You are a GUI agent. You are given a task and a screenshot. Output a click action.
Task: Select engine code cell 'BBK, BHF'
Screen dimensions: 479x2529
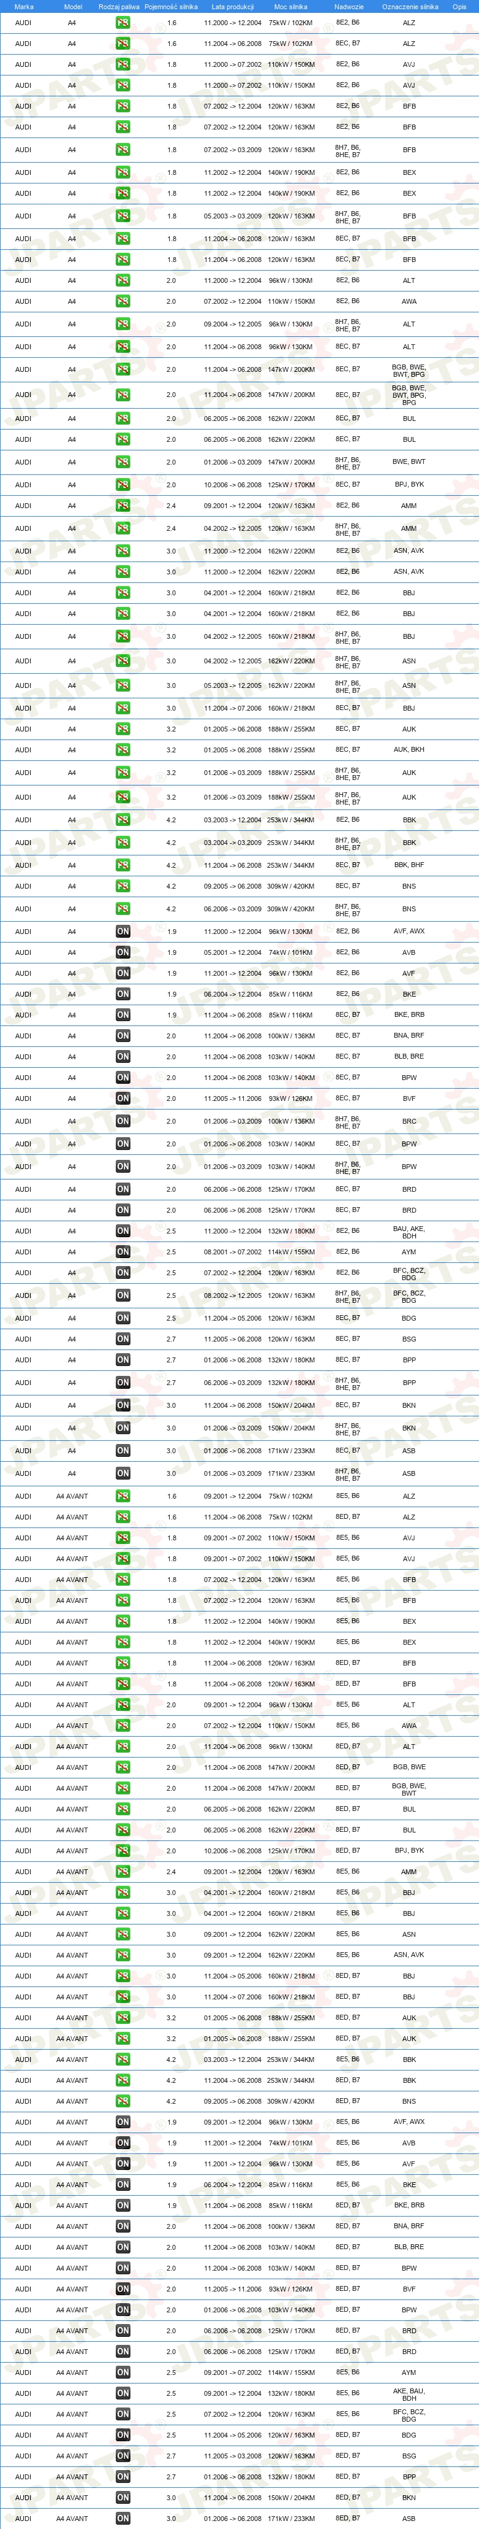coord(409,865)
